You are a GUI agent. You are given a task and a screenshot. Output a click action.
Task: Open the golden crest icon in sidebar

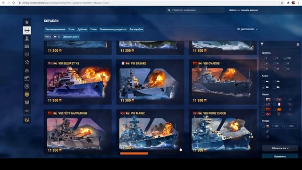tap(27, 94)
